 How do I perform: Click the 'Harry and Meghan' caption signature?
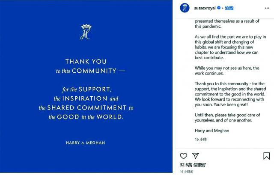pos(212,131)
